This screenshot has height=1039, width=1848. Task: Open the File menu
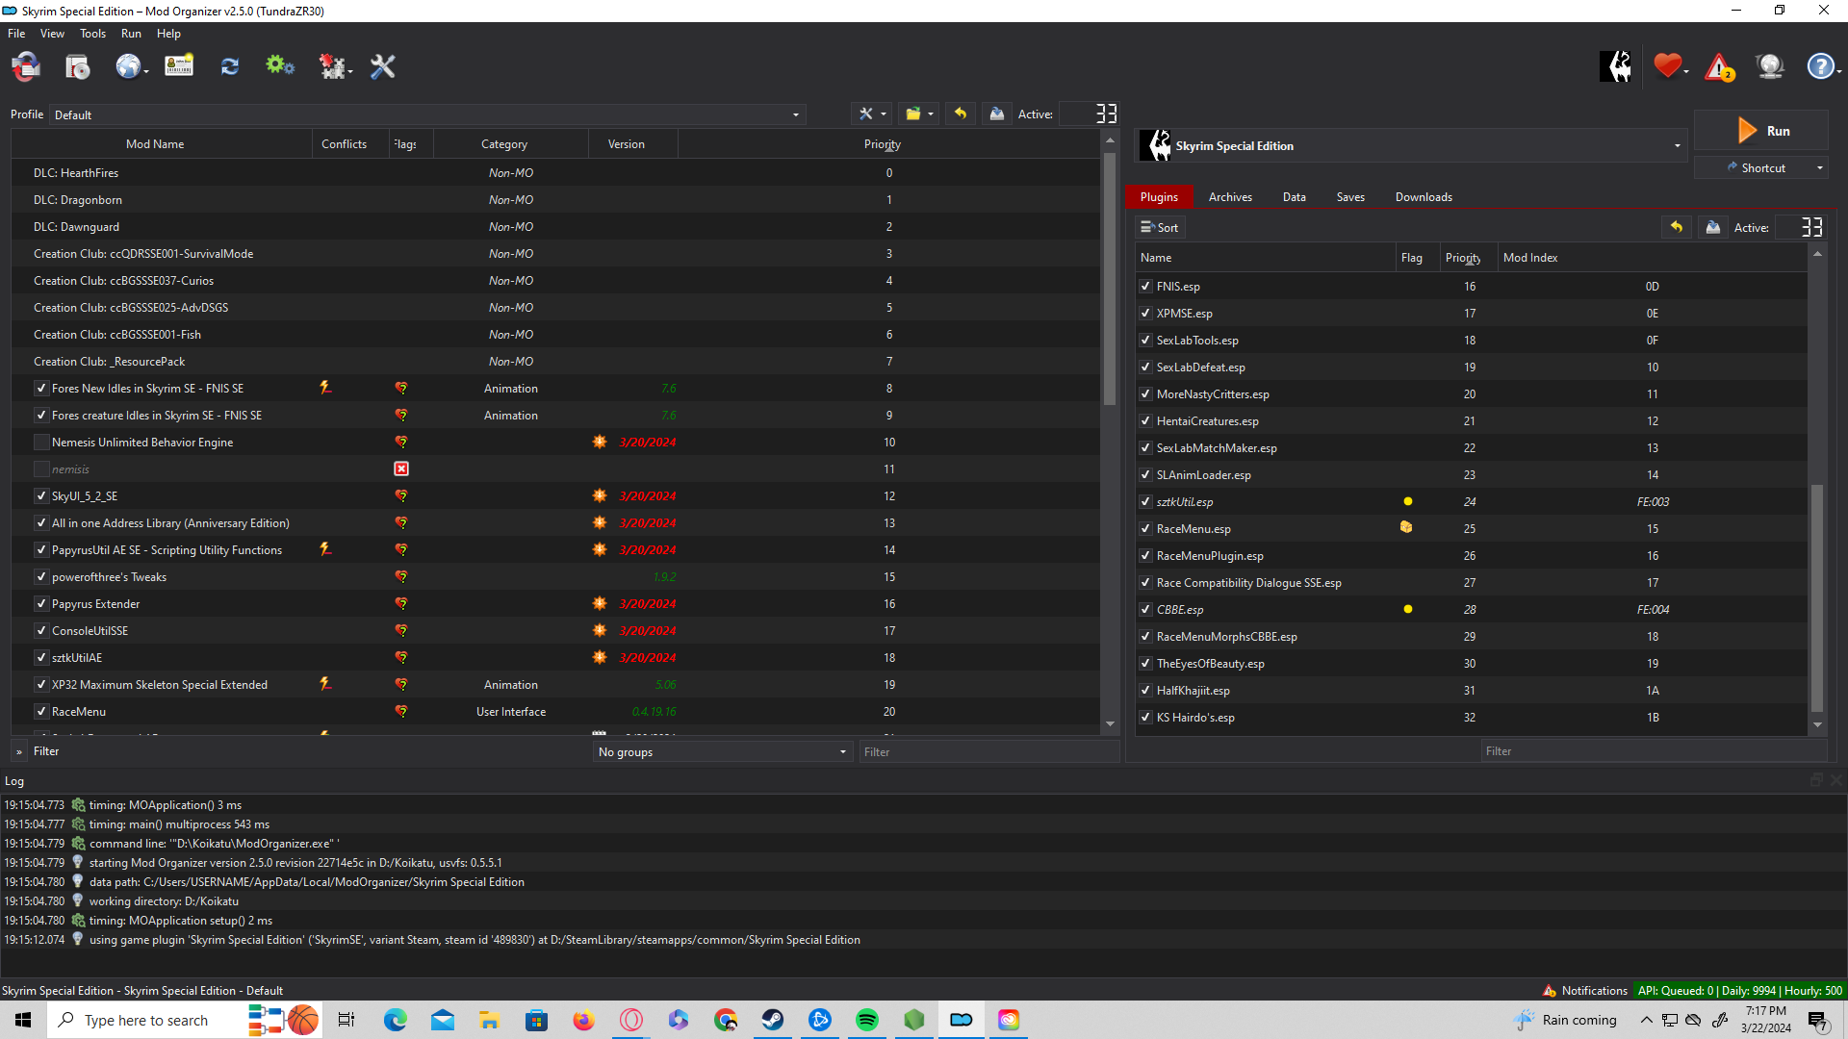[16, 33]
